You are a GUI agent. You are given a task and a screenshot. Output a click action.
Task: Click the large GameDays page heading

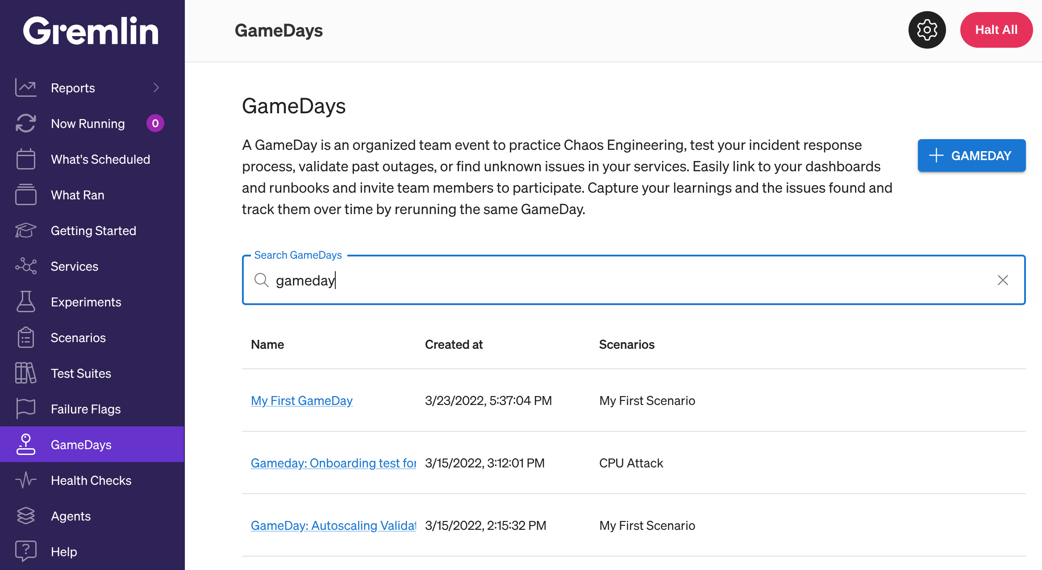294,106
